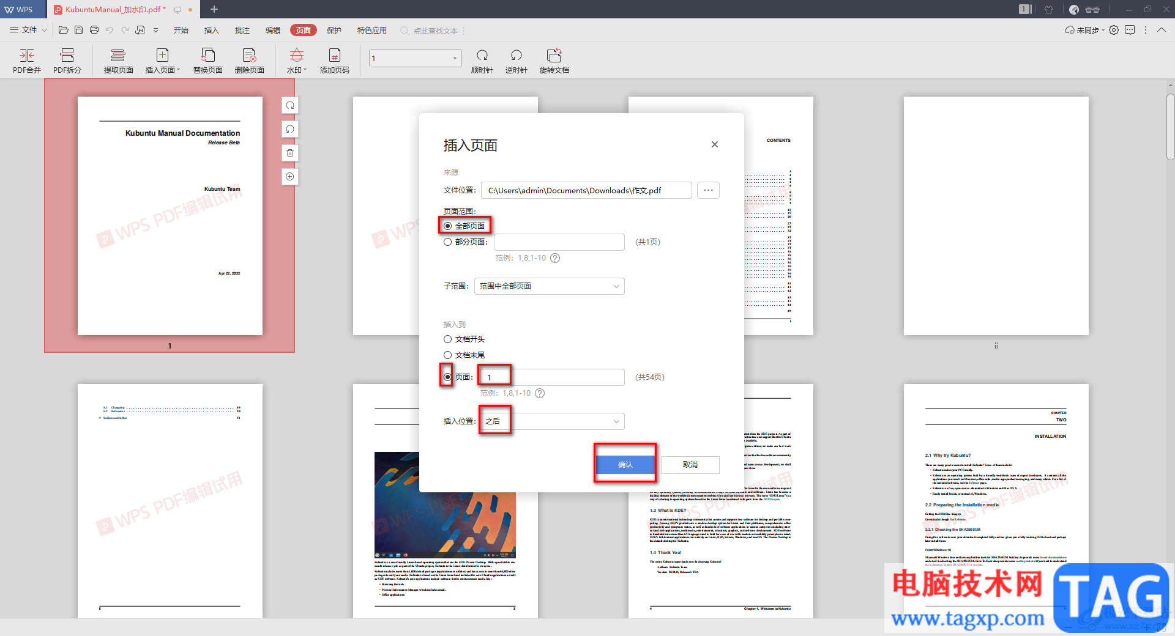The image size is (1175, 636).
Task: Open the settings gear icon at top right
Action: [1114, 30]
